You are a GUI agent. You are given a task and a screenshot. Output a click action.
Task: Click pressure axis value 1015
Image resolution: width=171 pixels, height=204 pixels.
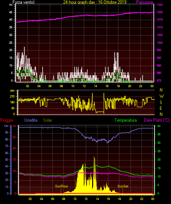click(160, 19)
